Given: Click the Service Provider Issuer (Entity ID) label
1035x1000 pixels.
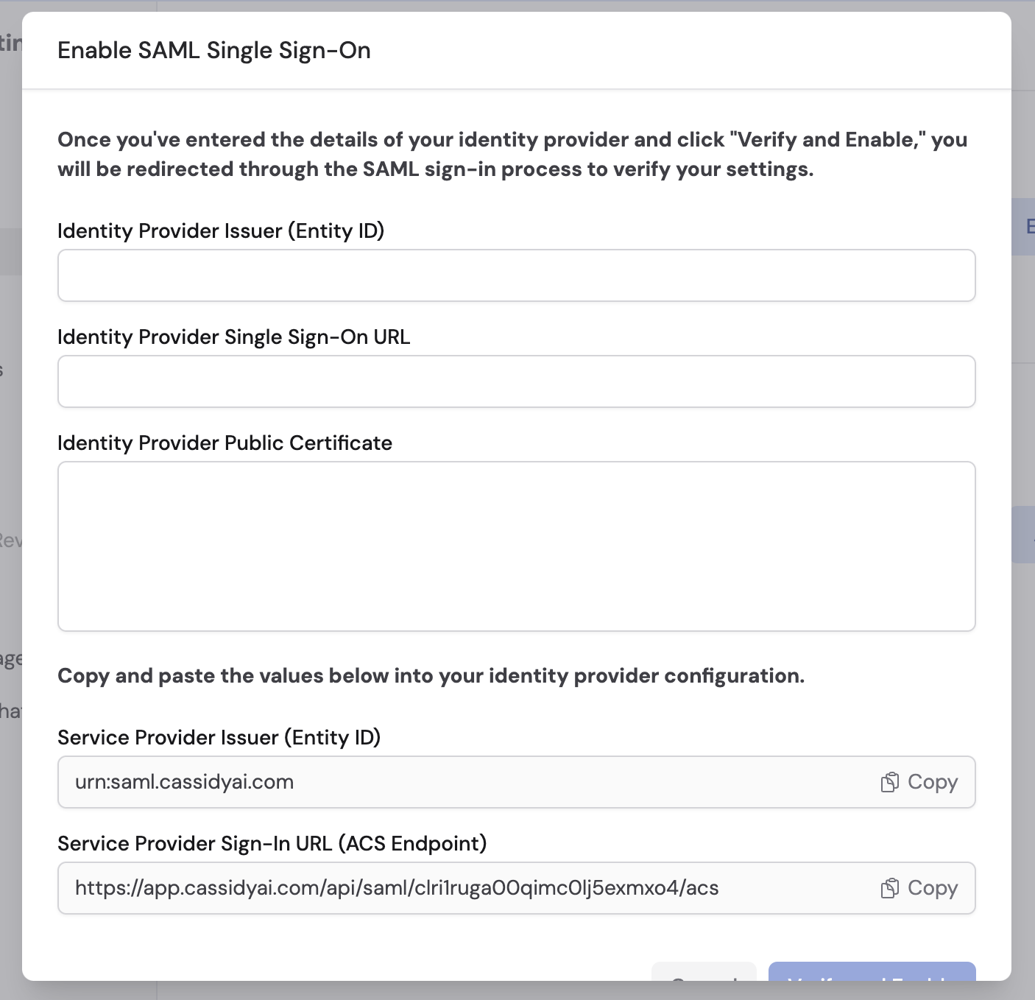Looking at the screenshot, I should 220,737.
